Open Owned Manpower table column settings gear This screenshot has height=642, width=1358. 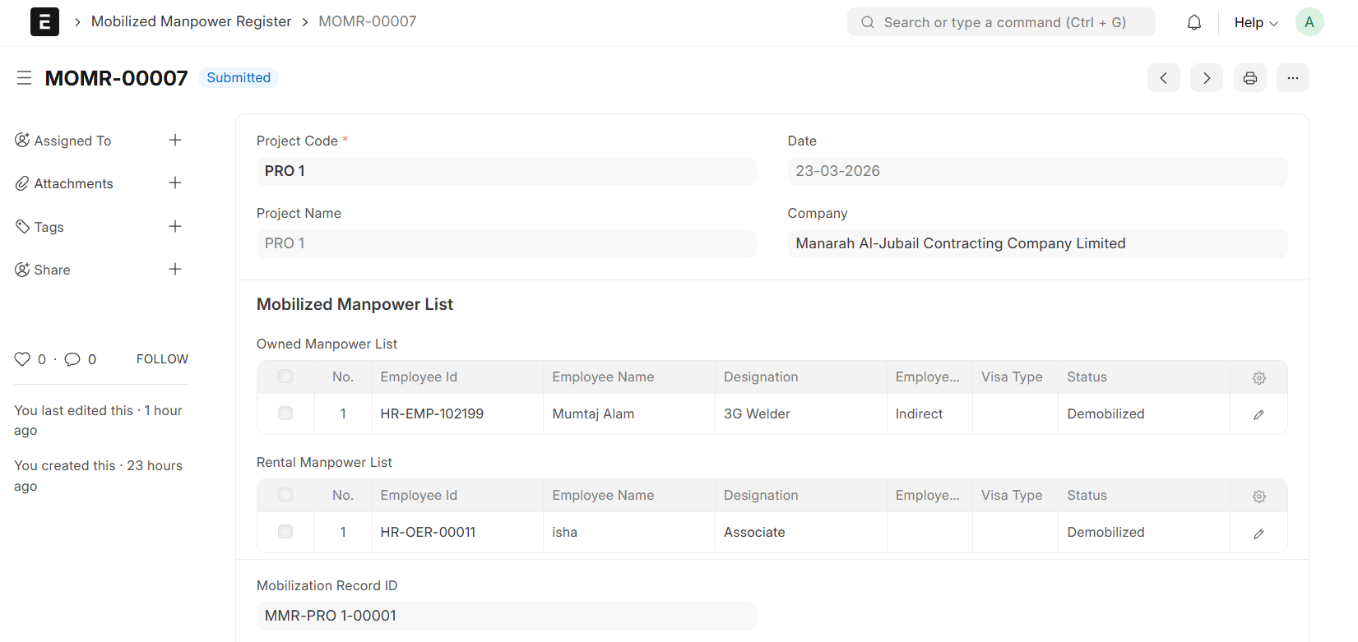tap(1258, 377)
